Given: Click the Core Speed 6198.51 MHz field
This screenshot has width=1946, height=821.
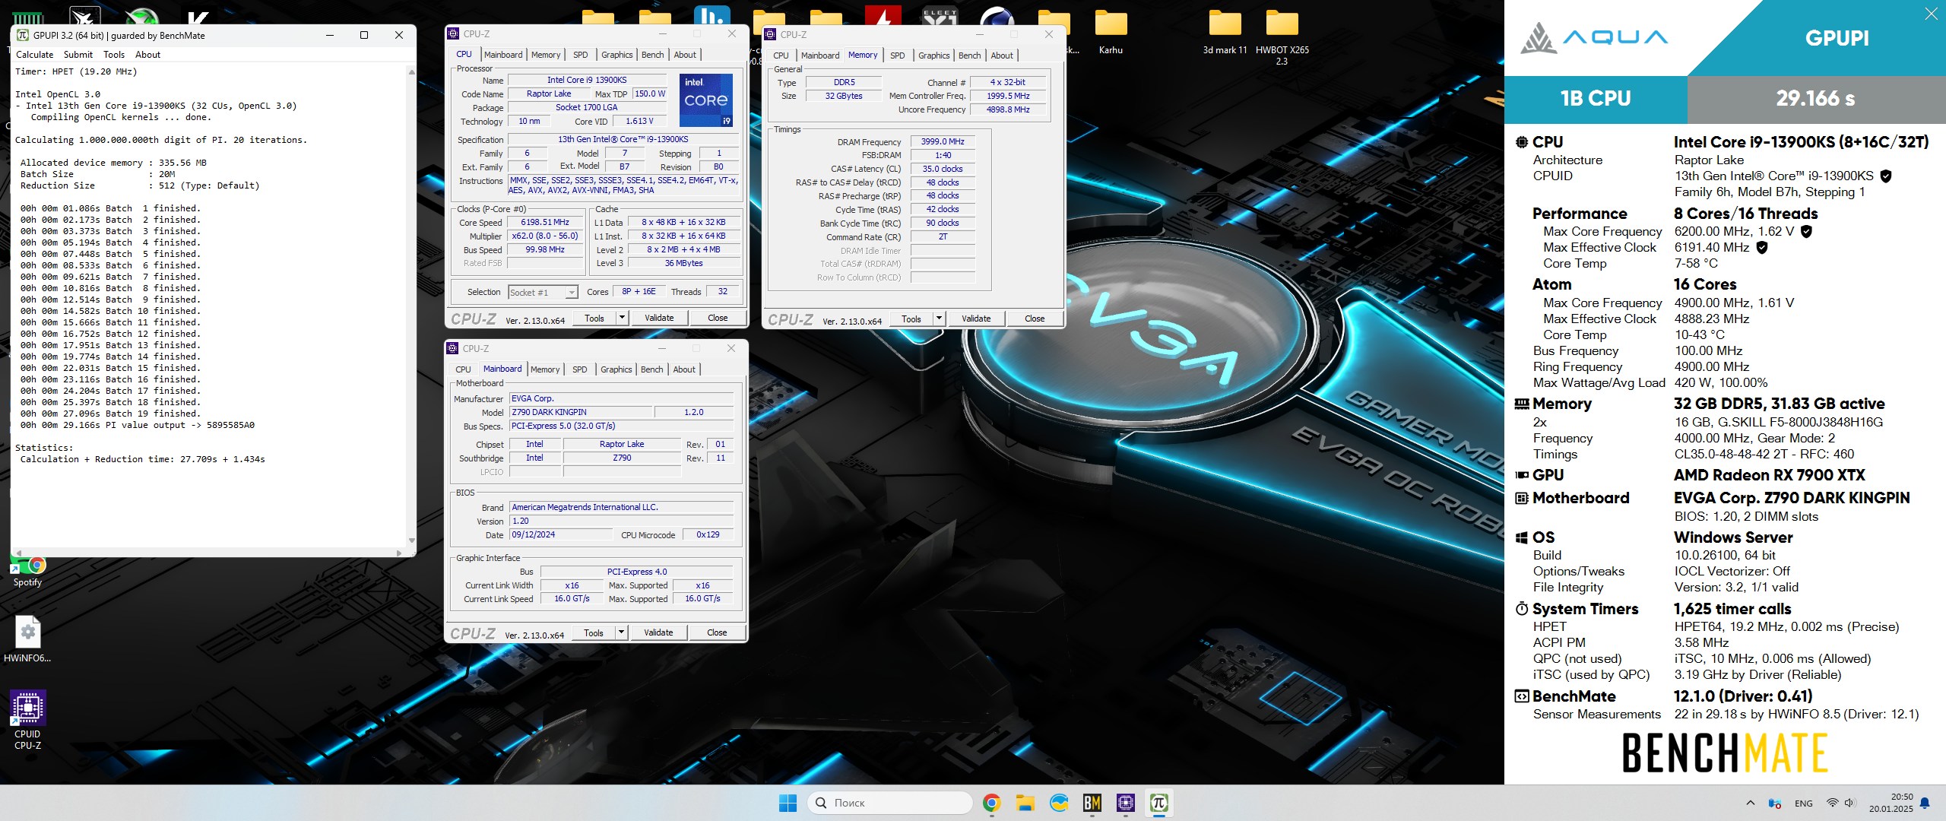Looking at the screenshot, I should tap(545, 223).
